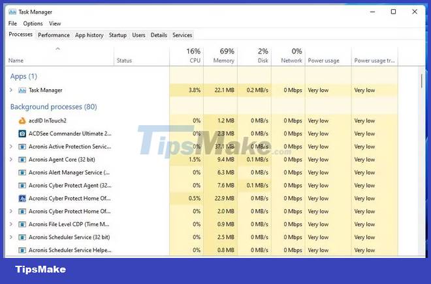Expand the Task Manager app row
Screen dimensions: 431x284
point(11,90)
